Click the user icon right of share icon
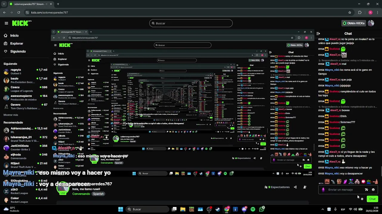The image size is (382, 214). [x=305, y=187]
